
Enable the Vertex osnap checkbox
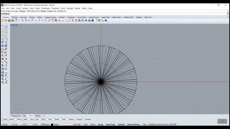(x=67, y=119)
